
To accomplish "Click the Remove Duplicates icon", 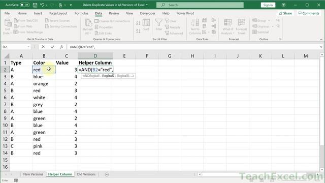I will click(x=204, y=26).
